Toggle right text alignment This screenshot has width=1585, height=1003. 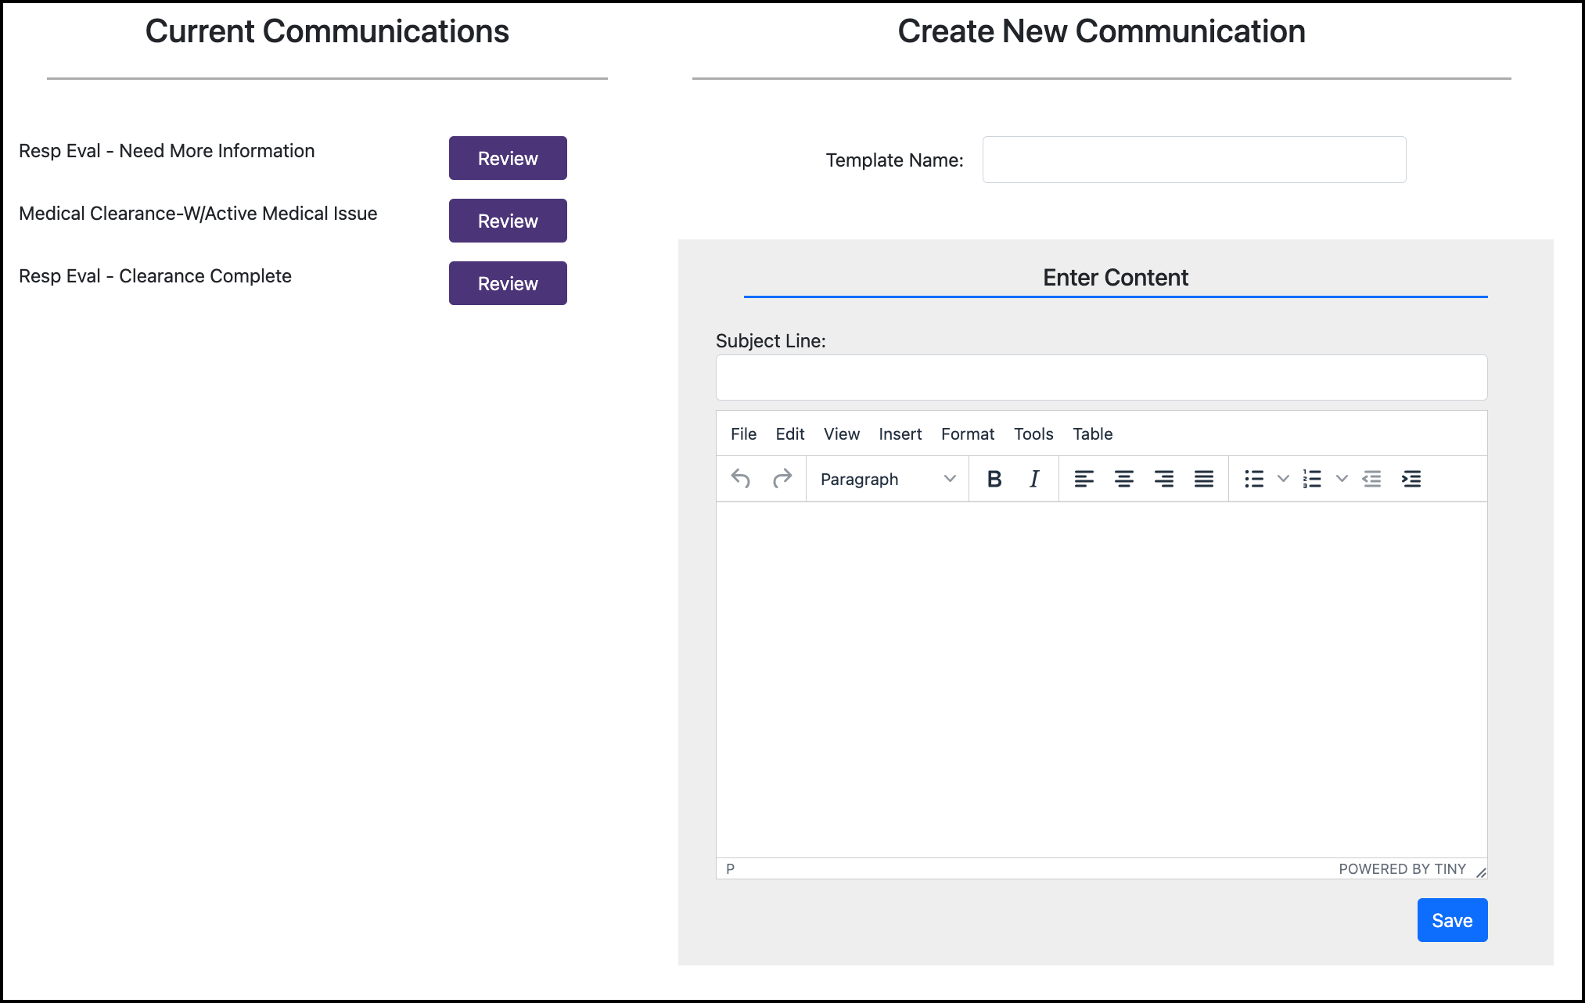(x=1164, y=478)
